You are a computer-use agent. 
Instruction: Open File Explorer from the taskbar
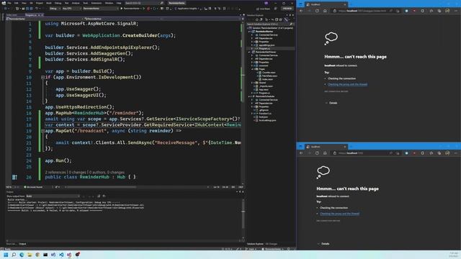(30, 255)
